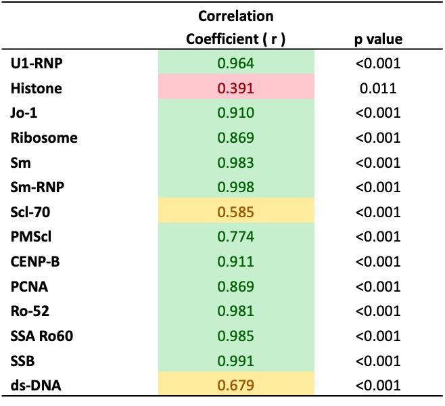Select the 0.774 PMScl coefficient cell
This screenshot has height=406, width=445.
235,237
